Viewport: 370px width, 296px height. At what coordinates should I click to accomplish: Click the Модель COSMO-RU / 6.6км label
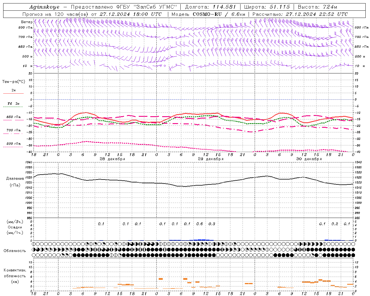tap(208, 14)
